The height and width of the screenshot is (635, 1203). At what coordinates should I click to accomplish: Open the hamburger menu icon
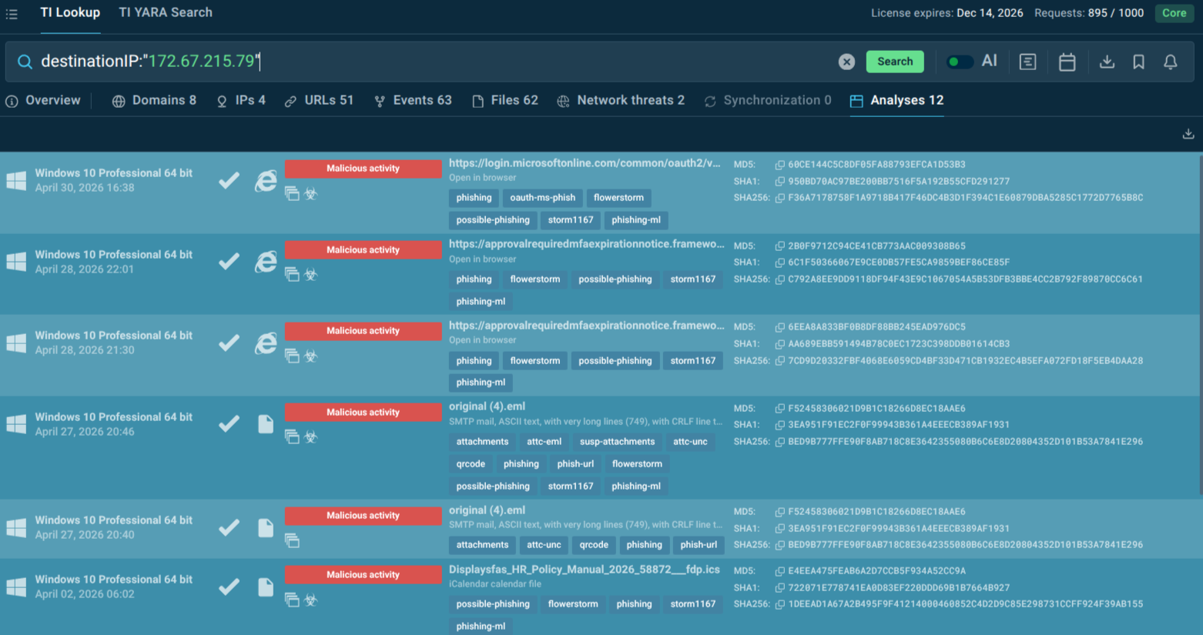pos(12,14)
